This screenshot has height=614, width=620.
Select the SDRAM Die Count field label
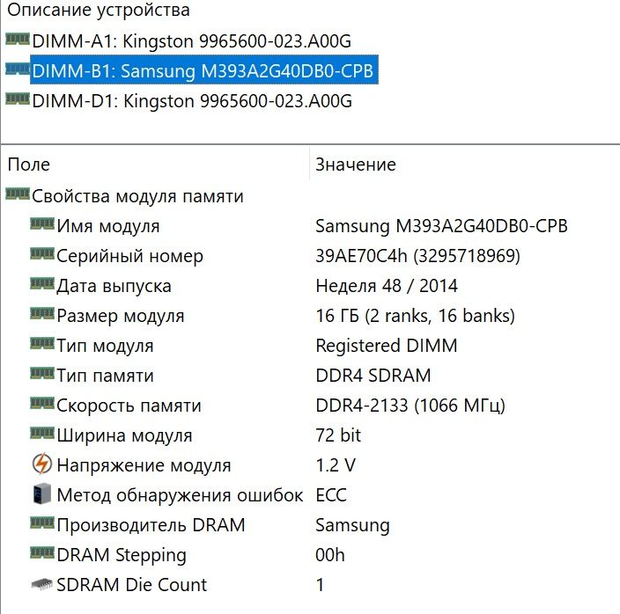(x=132, y=585)
